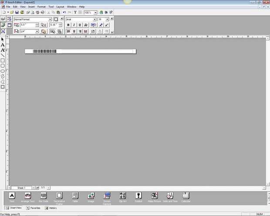Viewport: 270px width, 216px height.
Task: Insert a new Text object
Action: (12, 197)
